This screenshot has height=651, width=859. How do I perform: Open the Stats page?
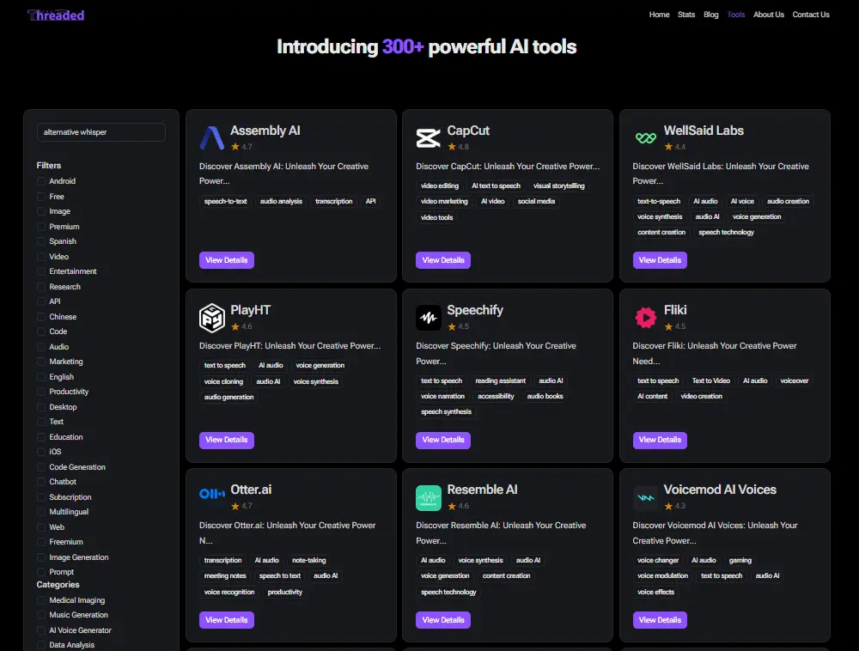click(x=686, y=15)
